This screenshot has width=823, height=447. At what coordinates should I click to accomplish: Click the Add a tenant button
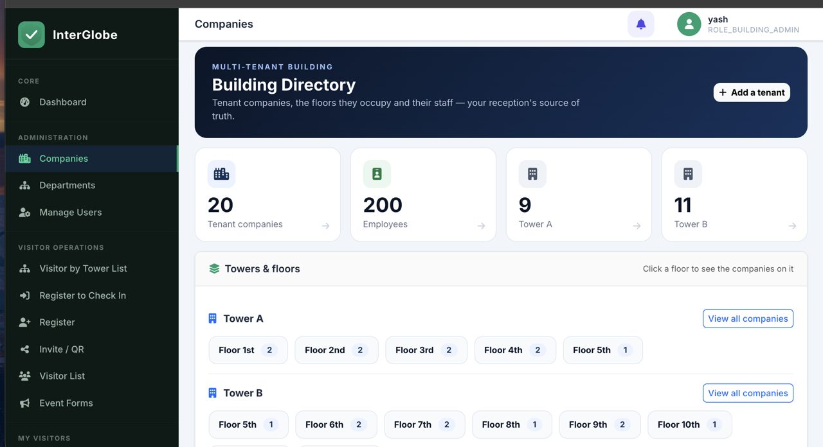(x=752, y=92)
